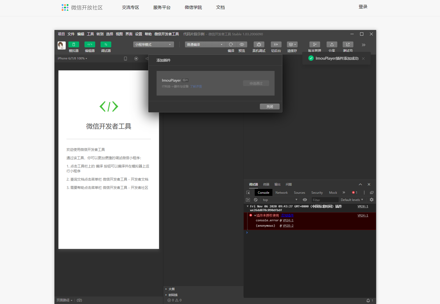Viewport: 440px width, 304px height.
Task: Clear the console with ban icon
Action: pos(256,200)
